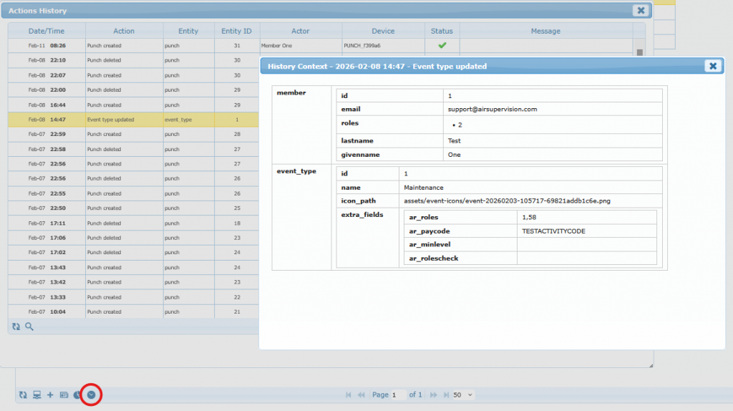Go to the first page button
Screen dimensions: 733x411
[349, 395]
